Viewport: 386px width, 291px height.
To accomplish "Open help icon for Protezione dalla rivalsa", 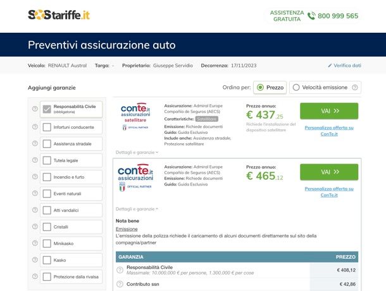I will click(35, 276).
